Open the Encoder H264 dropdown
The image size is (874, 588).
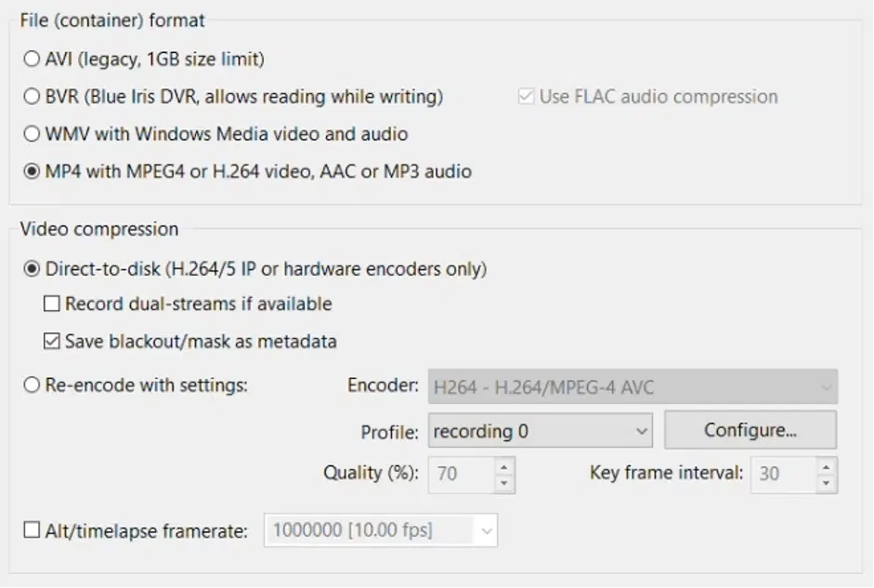pos(632,386)
